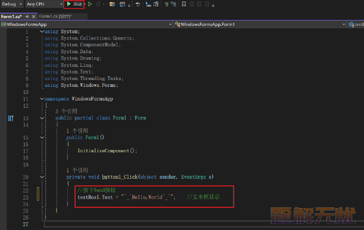Click using System.Windows.Forms line
Image resolution: width=364 pixels, height=230 pixels.
click(x=81, y=85)
